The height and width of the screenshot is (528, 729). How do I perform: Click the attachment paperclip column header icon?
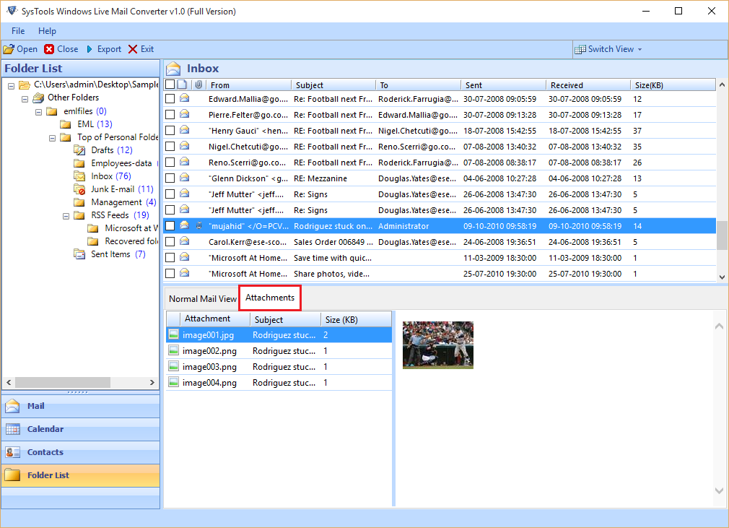(x=198, y=85)
